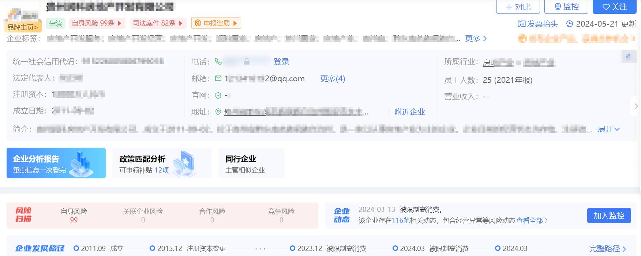Image resolution: width=641 pixels, height=256 pixels.
Task: Click the email envelope icon
Action: point(218,78)
